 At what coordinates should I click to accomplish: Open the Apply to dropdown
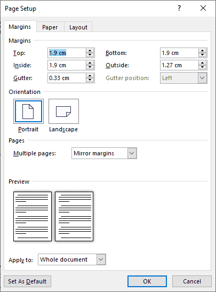101,259
